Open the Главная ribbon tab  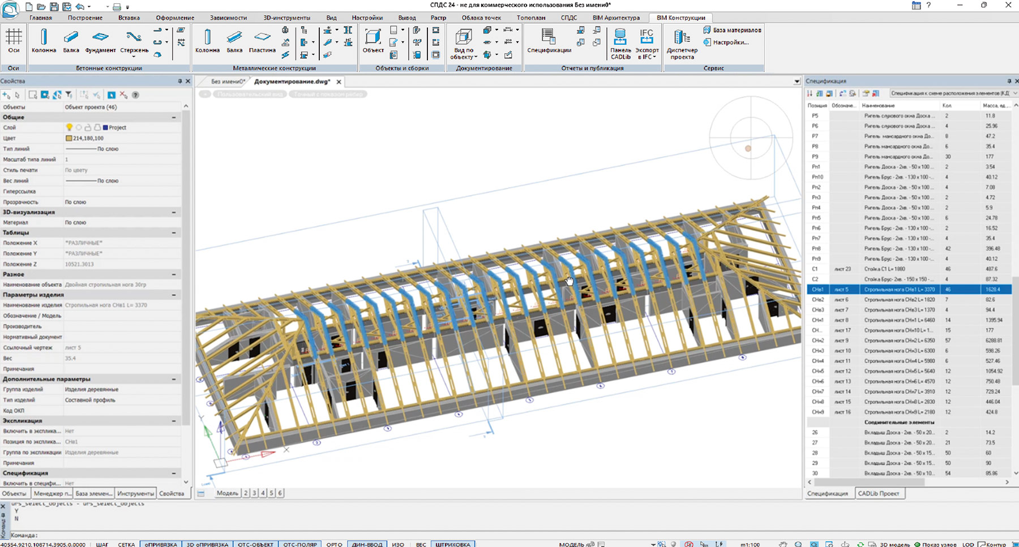[41, 18]
